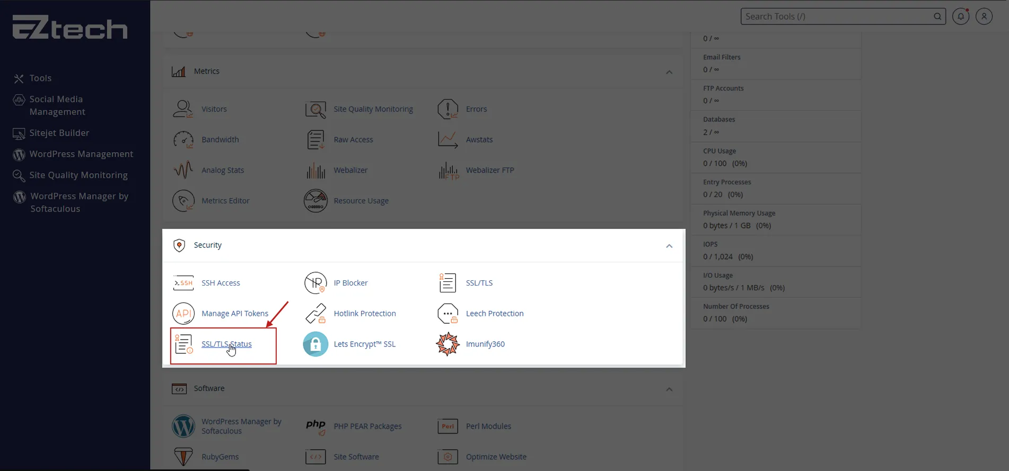Screen dimensions: 1009x471
Task: Open the Bandwidth gauge icon
Action: 183,140
